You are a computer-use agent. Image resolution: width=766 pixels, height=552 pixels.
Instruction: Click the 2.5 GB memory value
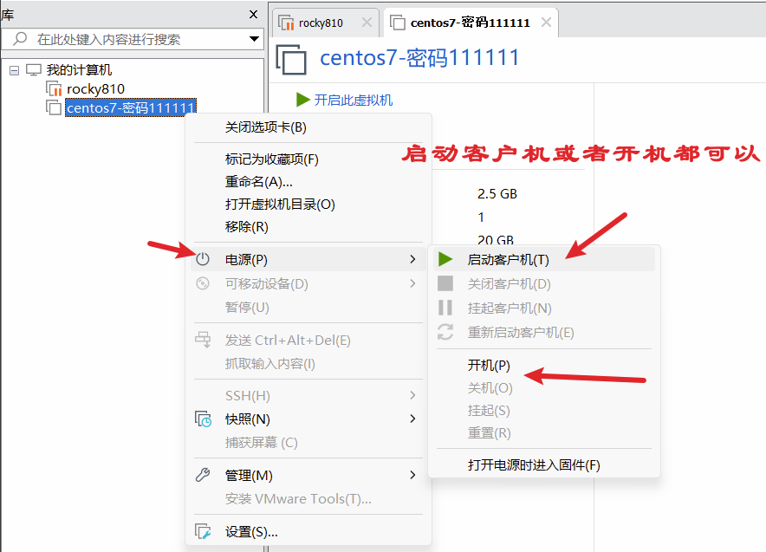497,194
